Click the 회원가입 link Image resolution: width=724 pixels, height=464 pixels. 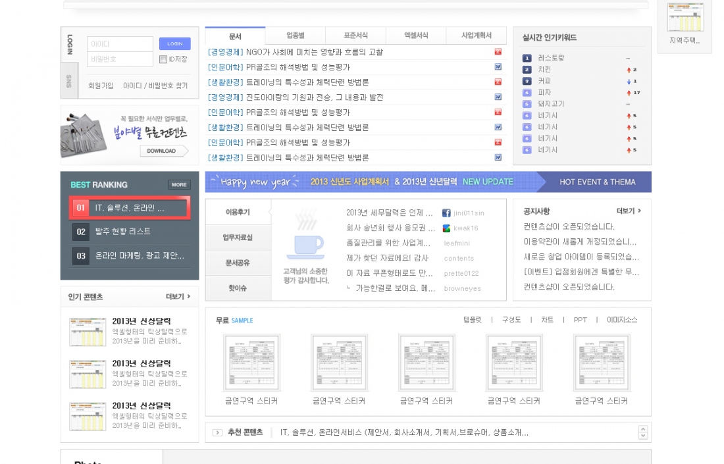101,86
